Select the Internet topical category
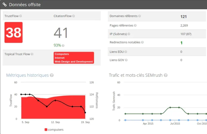 pos(60,58)
